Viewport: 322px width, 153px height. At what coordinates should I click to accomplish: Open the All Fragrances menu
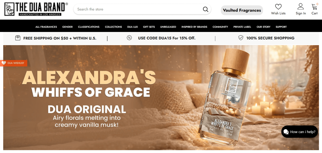coord(46,27)
